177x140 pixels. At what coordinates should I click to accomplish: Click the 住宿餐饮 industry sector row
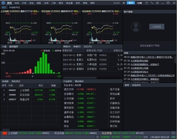tap(80, 94)
